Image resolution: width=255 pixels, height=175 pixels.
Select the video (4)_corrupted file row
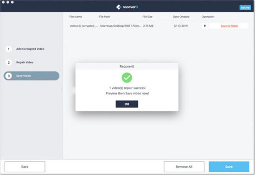pyautogui.click(x=158, y=26)
